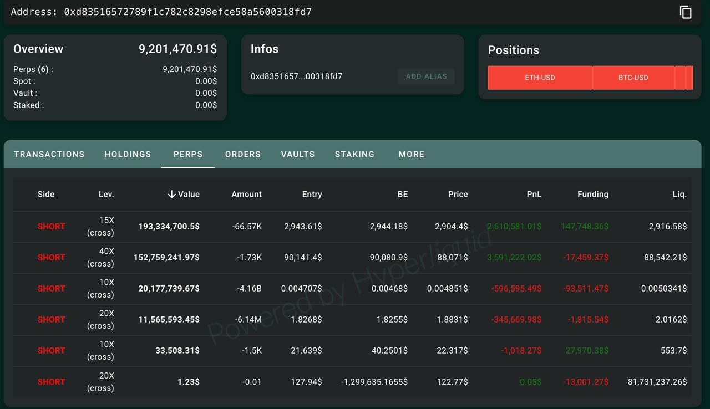Sort positions by PnL column header
This screenshot has height=409, width=710.
534,195
